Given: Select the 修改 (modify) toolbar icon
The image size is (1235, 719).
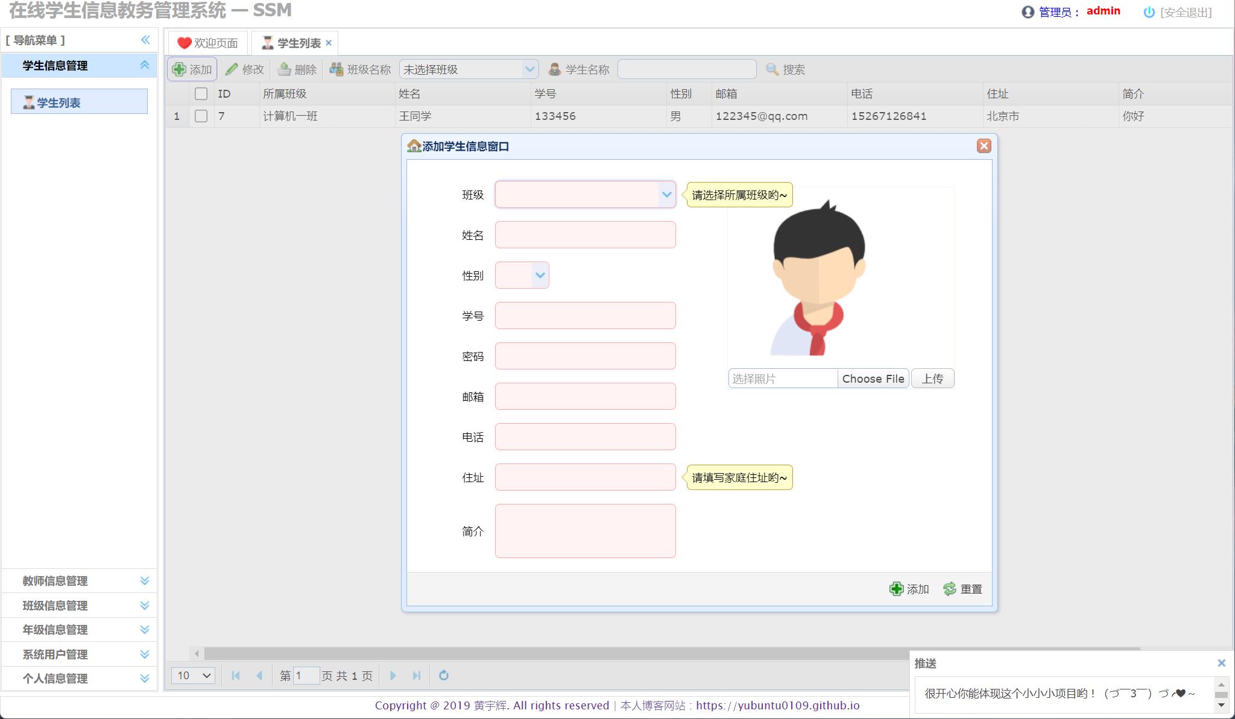Looking at the screenshot, I should 246,69.
